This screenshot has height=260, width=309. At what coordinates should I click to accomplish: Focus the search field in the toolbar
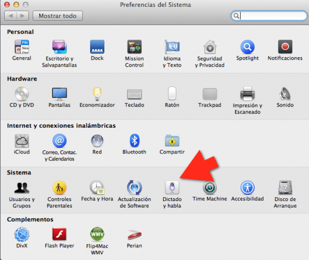coord(269,16)
